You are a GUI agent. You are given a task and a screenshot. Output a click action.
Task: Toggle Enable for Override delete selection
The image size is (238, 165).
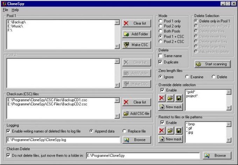pyautogui.click(x=169, y=90)
